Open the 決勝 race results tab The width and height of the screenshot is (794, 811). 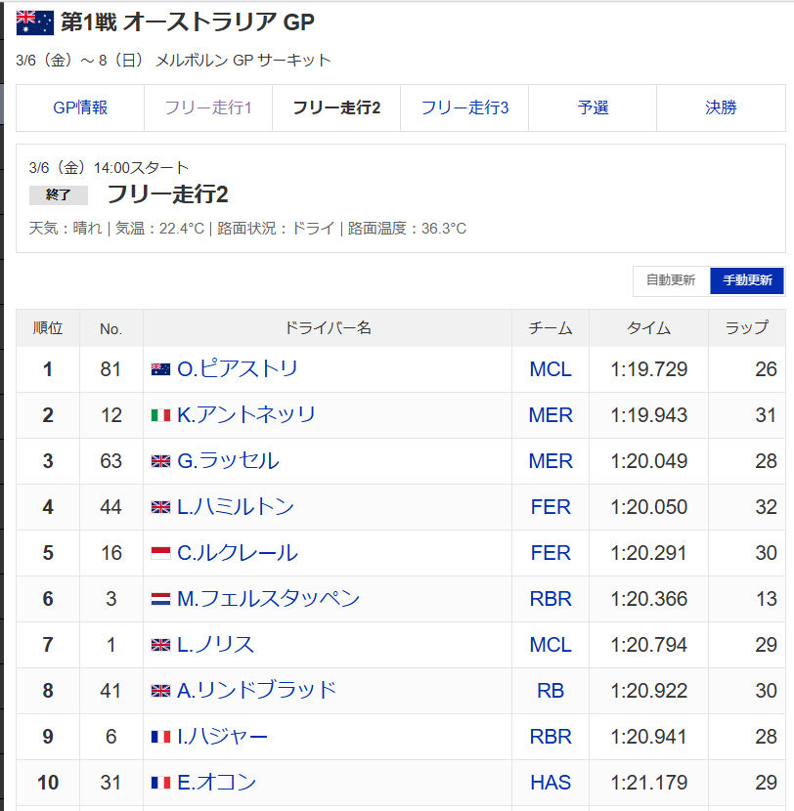tap(721, 107)
